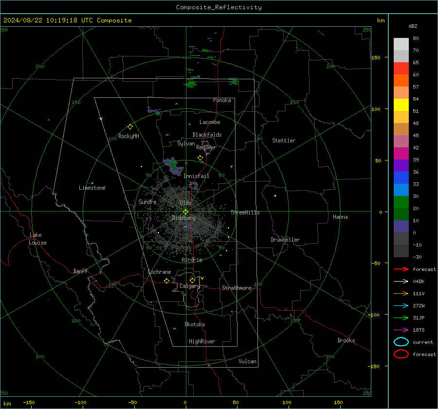Click the Stettler town label

[284, 141]
